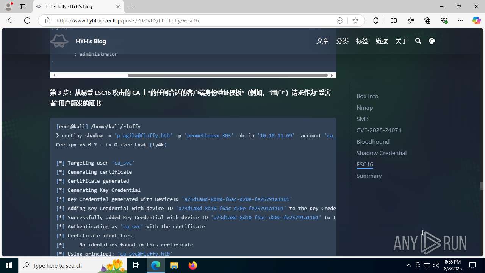Viewport: 485px width, 273px height.
Task: Open Task View on the taskbar
Action: tap(136, 265)
